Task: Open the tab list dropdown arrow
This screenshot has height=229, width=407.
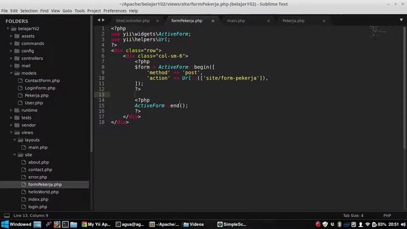Action: pyautogui.click(x=401, y=20)
